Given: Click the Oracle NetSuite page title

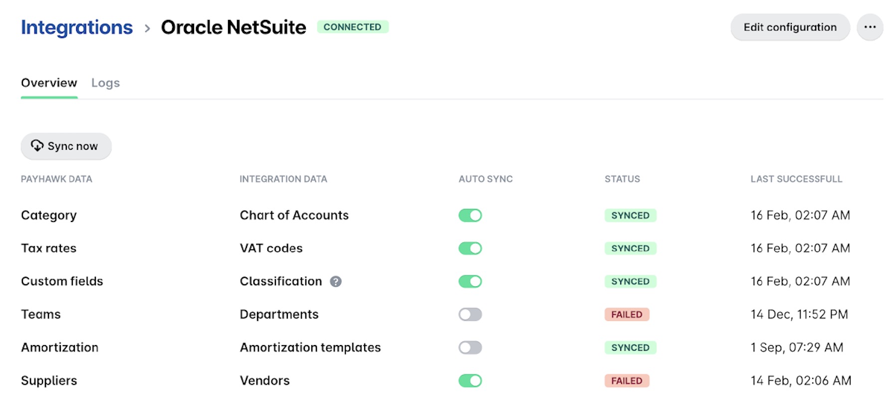Looking at the screenshot, I should (x=233, y=27).
